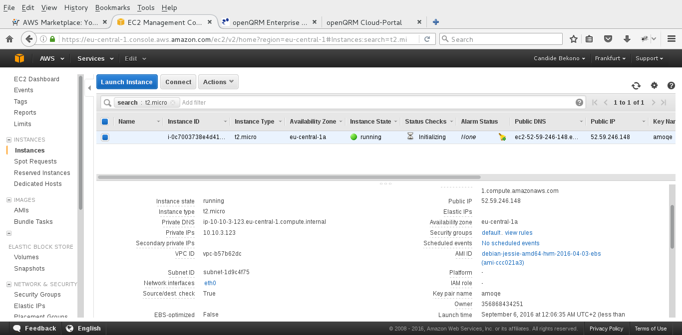The height and width of the screenshot is (335, 682).
Task: Open the eth0 network interface link
Action: coord(210,283)
